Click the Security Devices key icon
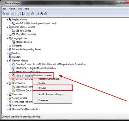 point(10,98)
